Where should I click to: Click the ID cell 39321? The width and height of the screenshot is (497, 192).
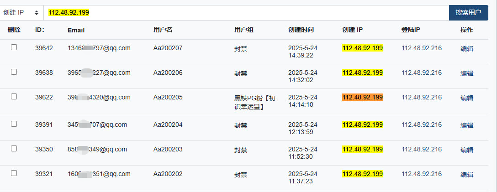point(44,174)
